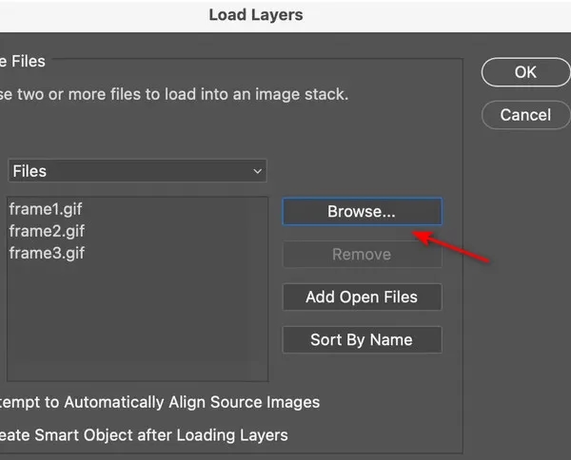Select frame2.gif in the file list

tap(47, 230)
